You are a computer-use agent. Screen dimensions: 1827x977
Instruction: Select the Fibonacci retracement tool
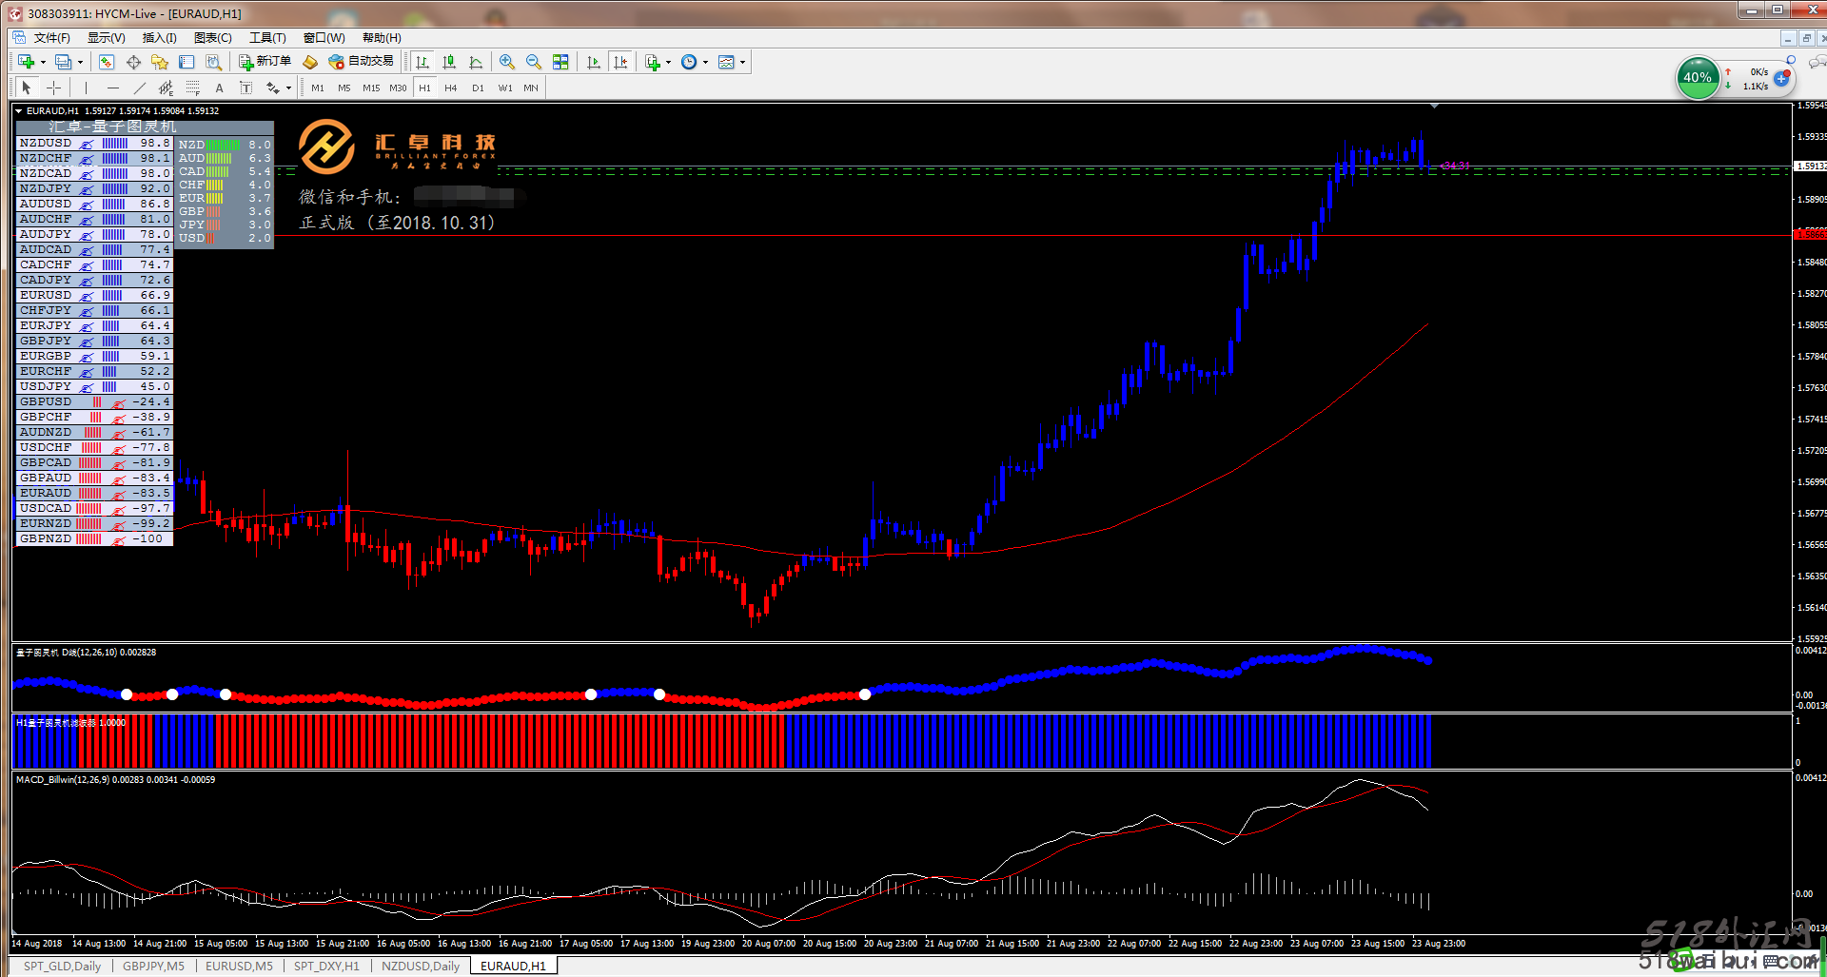pyautogui.click(x=192, y=88)
